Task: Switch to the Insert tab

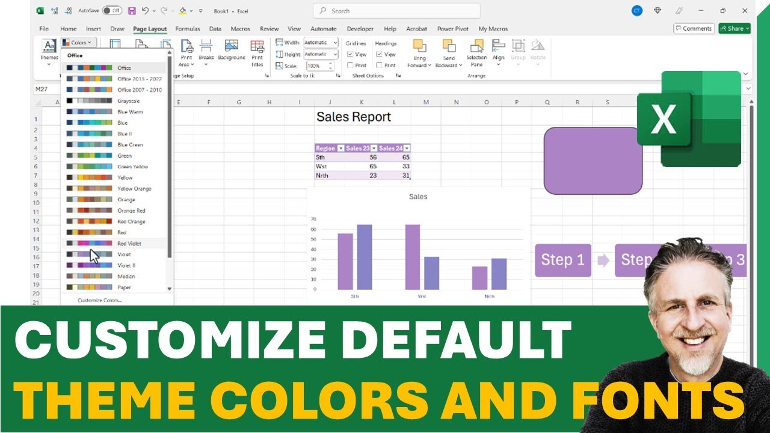Action: point(93,29)
